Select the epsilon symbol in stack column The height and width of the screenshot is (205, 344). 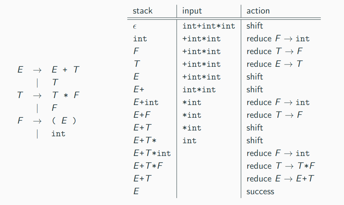click(135, 27)
